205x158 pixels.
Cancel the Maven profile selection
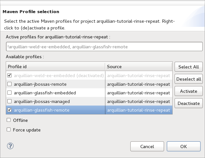pos(147,146)
